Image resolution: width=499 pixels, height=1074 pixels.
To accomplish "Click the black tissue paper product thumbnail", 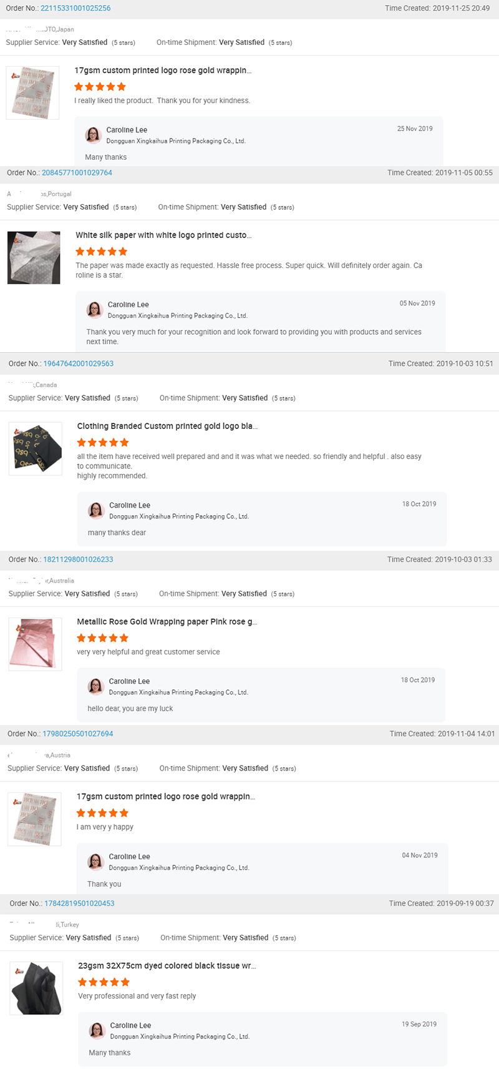I will coord(37,988).
